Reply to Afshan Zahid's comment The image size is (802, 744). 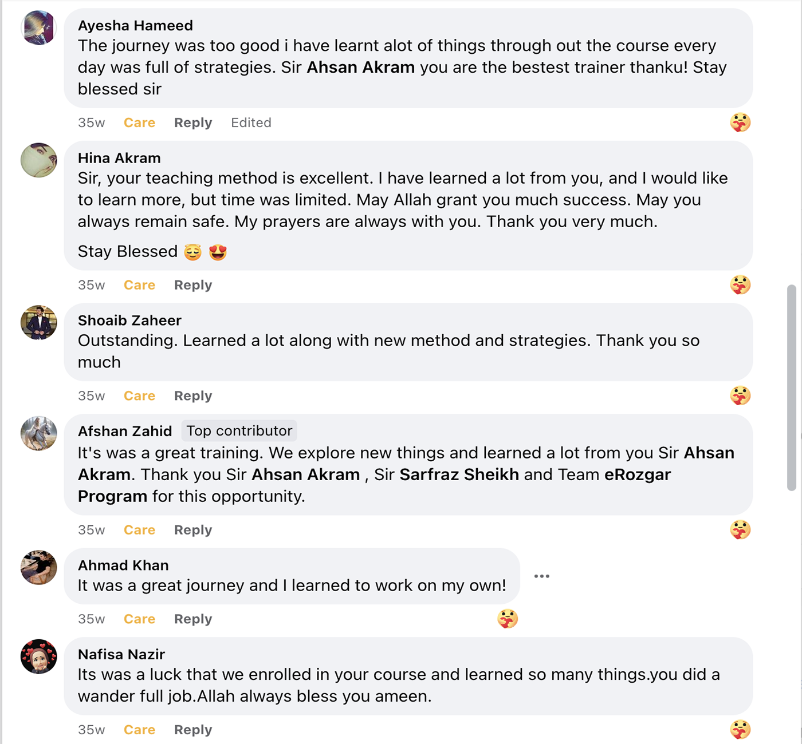click(x=193, y=530)
